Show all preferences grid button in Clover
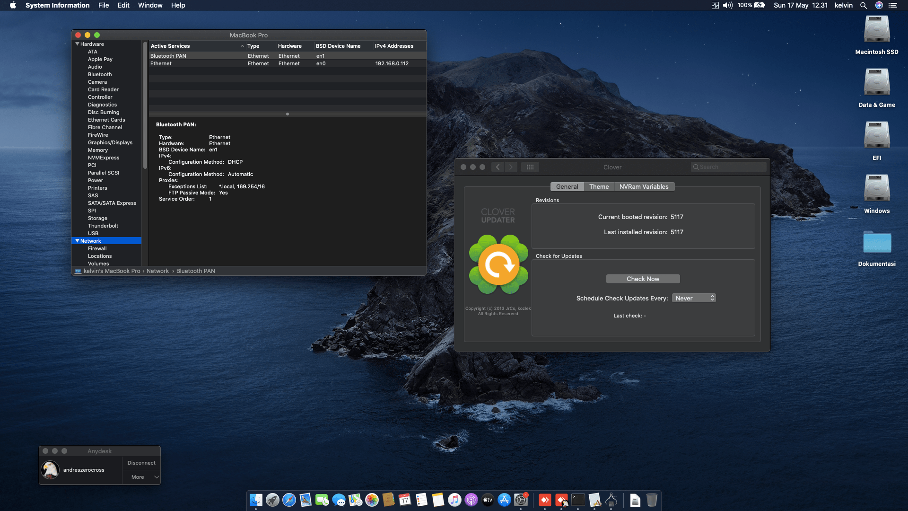The height and width of the screenshot is (511, 908). (x=530, y=167)
